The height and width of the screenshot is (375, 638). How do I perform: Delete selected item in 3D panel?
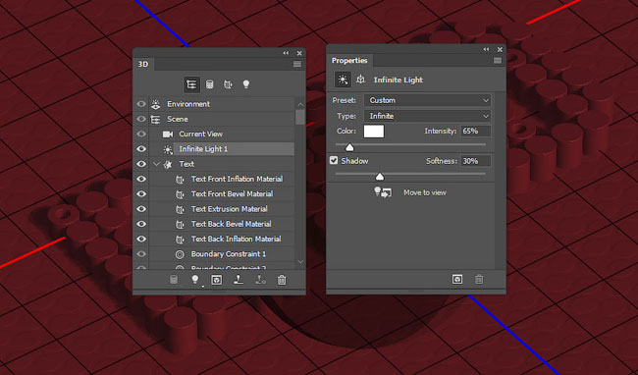pos(282,280)
